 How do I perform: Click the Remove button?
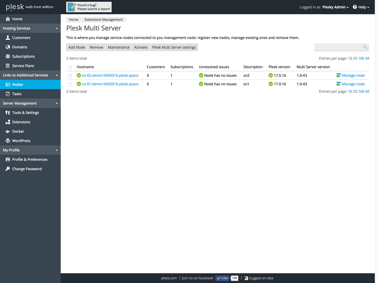(x=96, y=48)
